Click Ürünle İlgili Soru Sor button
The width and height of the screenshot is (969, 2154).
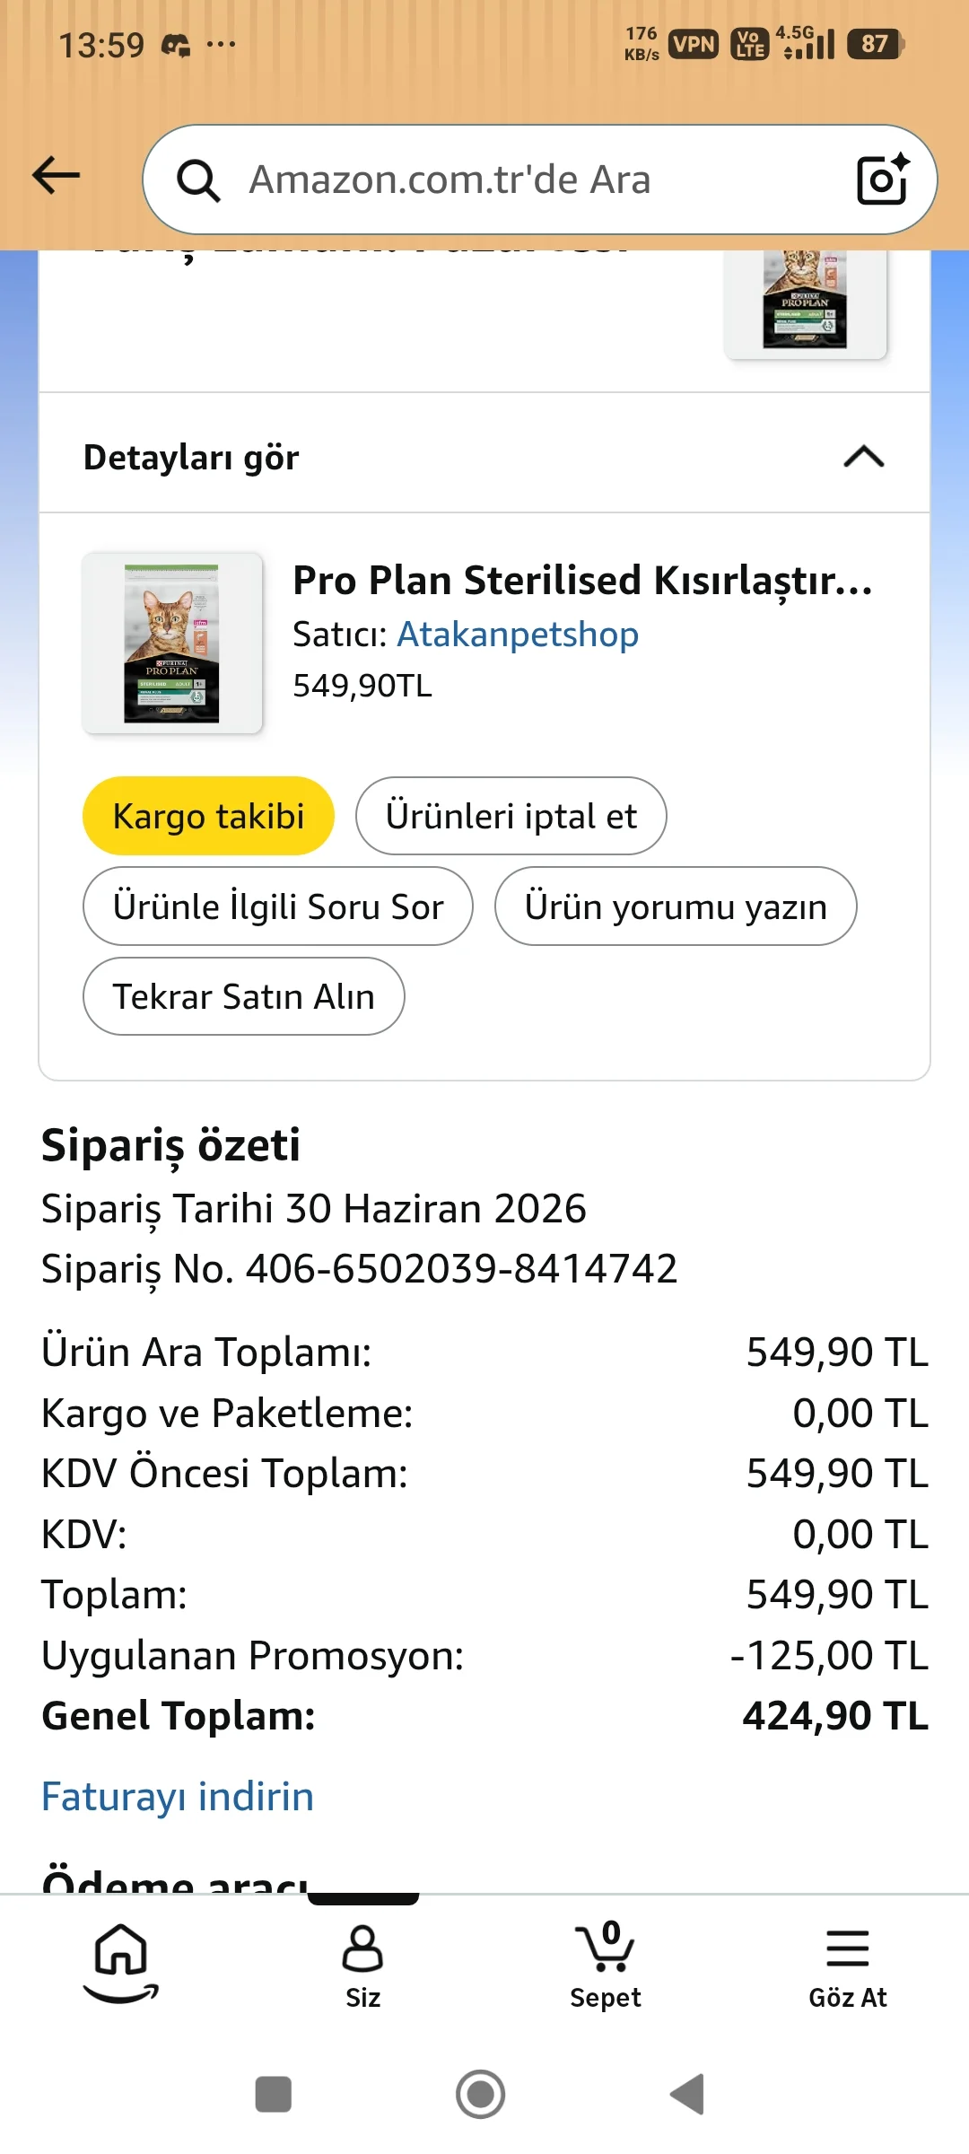coord(278,906)
